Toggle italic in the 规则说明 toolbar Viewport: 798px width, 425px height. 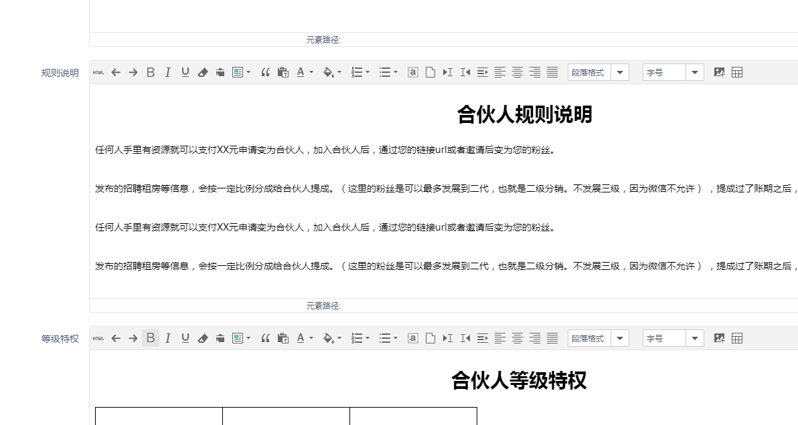pyautogui.click(x=168, y=73)
